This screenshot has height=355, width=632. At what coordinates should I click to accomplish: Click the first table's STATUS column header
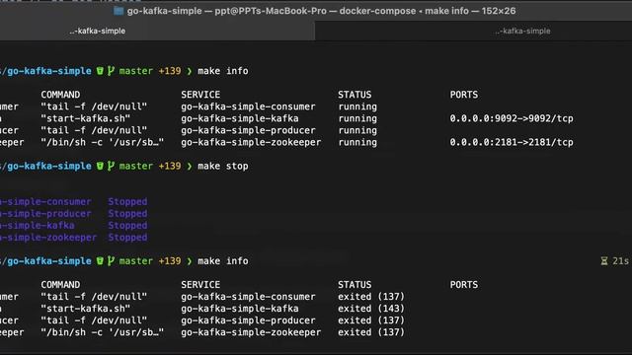(355, 95)
